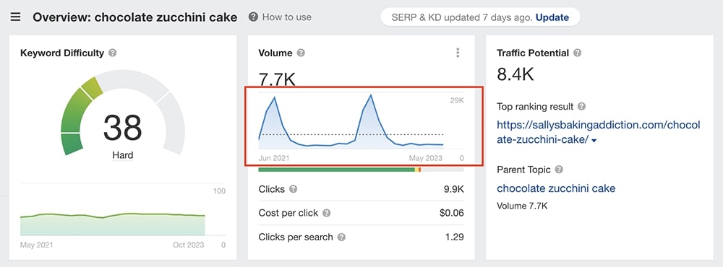This screenshot has height=267, width=723.
Task: Select the 8.4K traffic potential value
Action: pyautogui.click(x=515, y=74)
